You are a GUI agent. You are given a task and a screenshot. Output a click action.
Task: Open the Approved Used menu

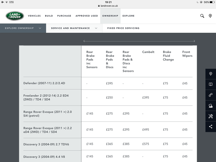[x=87, y=16]
